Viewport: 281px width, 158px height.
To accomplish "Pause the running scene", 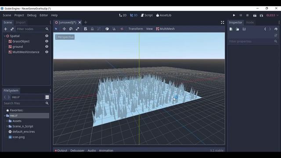I will [x=241, y=15].
